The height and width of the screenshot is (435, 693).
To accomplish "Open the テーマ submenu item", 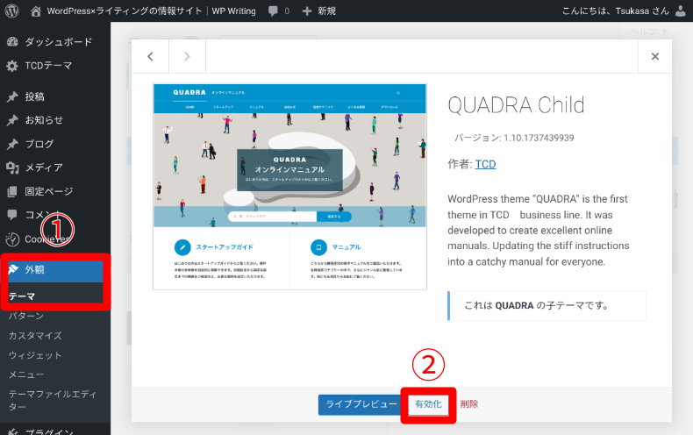I will click(x=22, y=296).
